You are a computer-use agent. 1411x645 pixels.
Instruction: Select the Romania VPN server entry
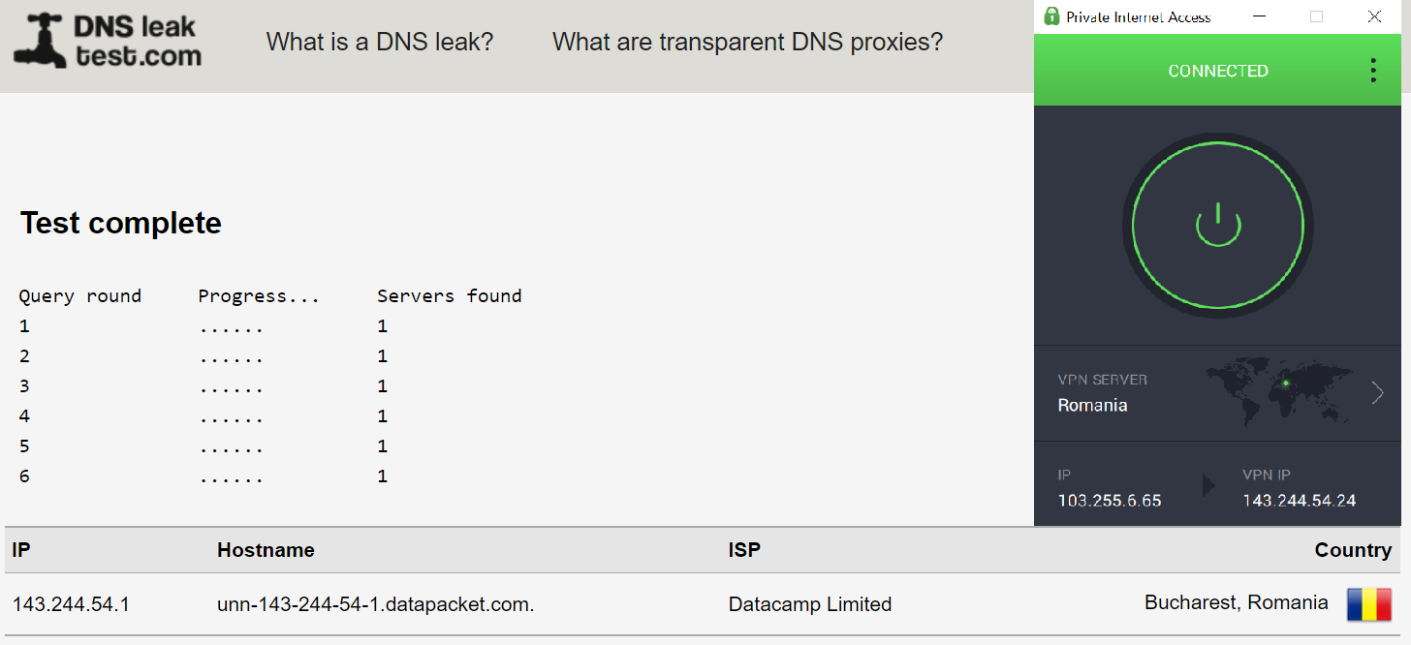pyautogui.click(x=1092, y=405)
